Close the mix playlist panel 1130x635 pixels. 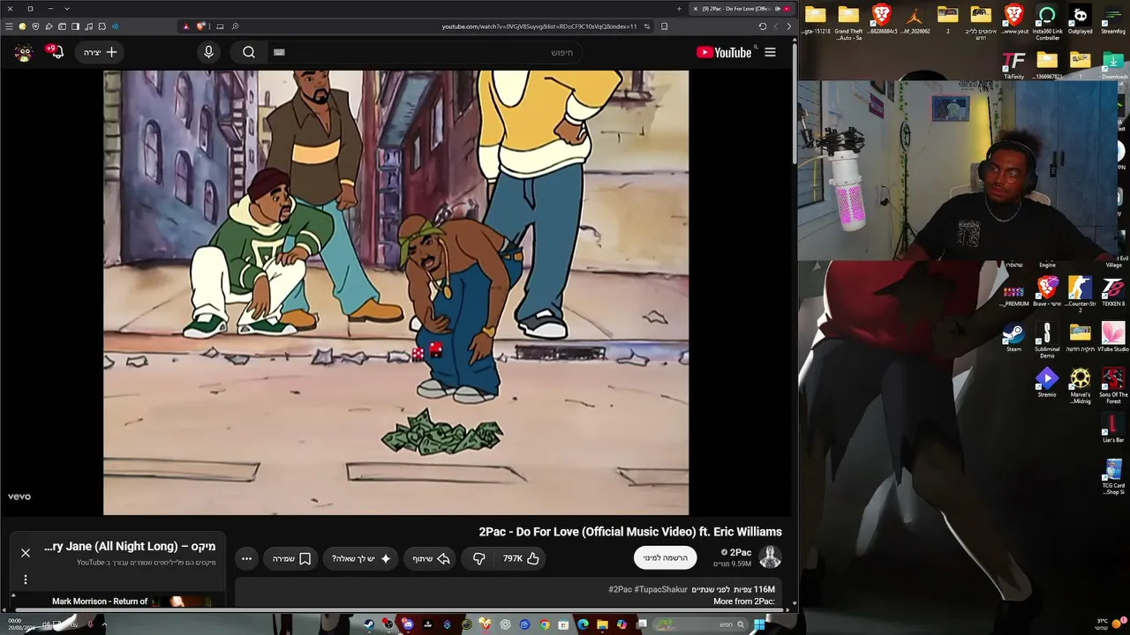[x=26, y=553]
